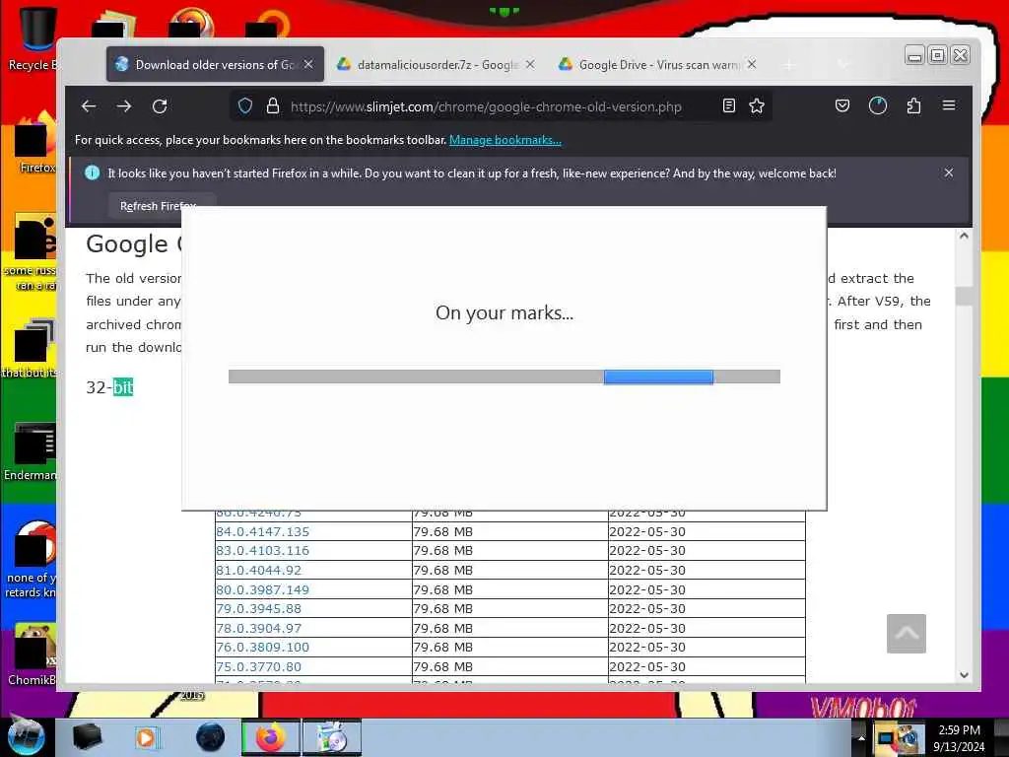Image resolution: width=1009 pixels, height=757 pixels.
Task: Bookmark this page with the star icon
Action: click(x=757, y=106)
